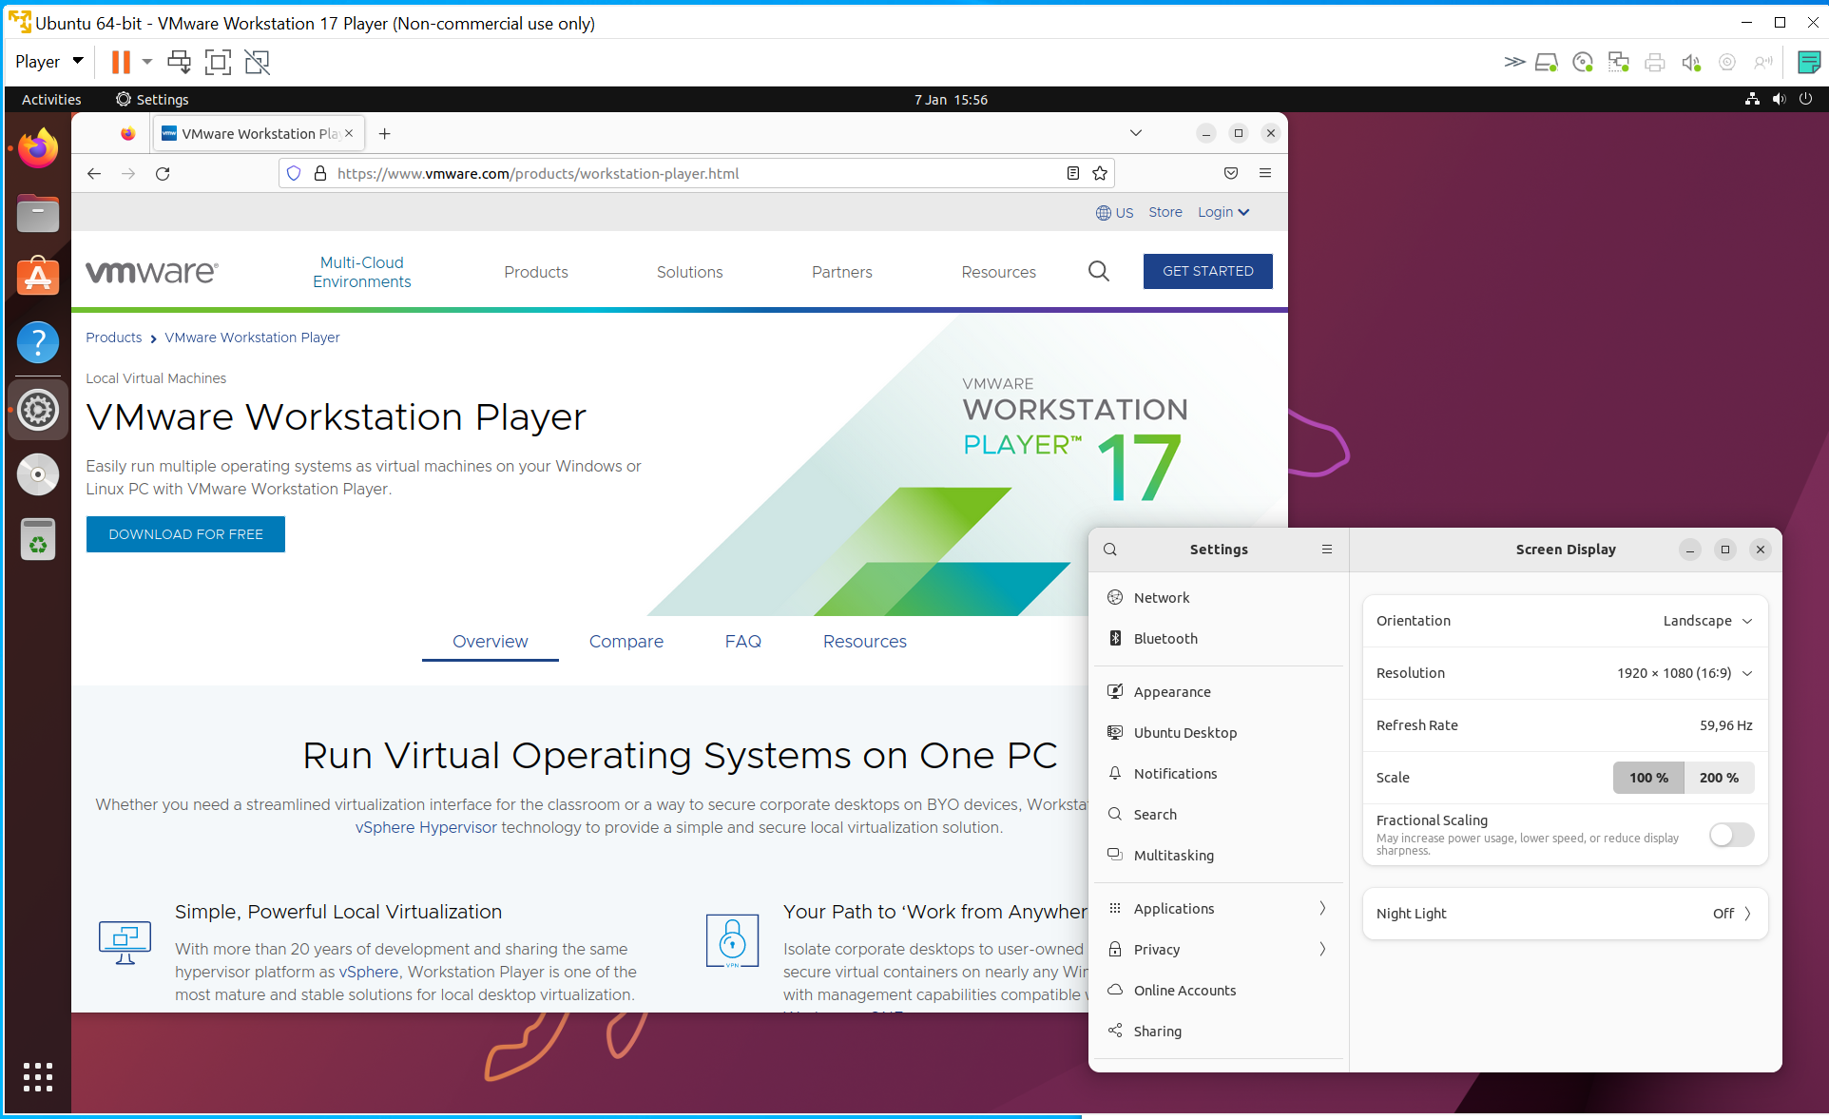The height and width of the screenshot is (1119, 1829).
Task: Open Products in VMware navigation menu
Action: pyautogui.click(x=536, y=272)
